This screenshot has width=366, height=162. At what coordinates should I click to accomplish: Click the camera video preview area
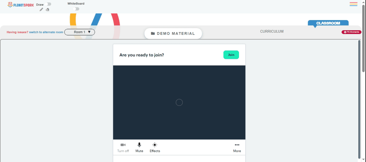pos(179,103)
